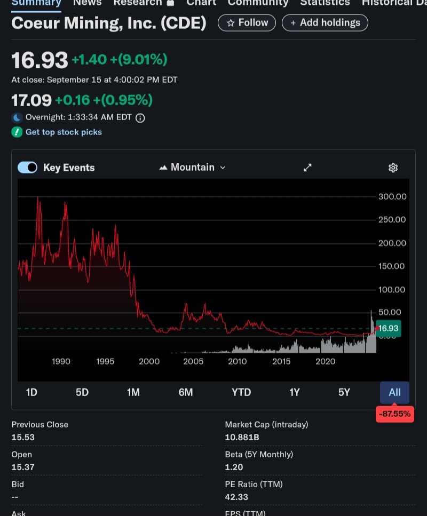Click the At close September 15 timestamp
The height and width of the screenshot is (516, 427).
[x=94, y=80]
